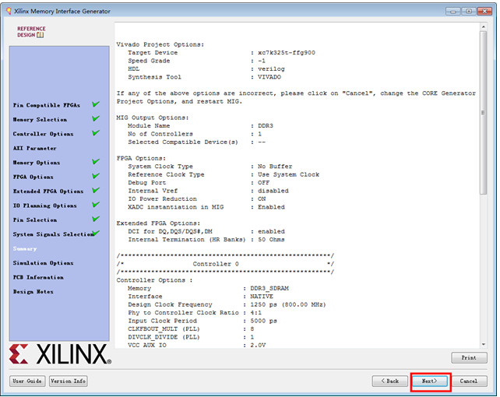Click scrollbar down arrow in summary
This screenshot has height=397, width=500.
(x=484, y=344)
